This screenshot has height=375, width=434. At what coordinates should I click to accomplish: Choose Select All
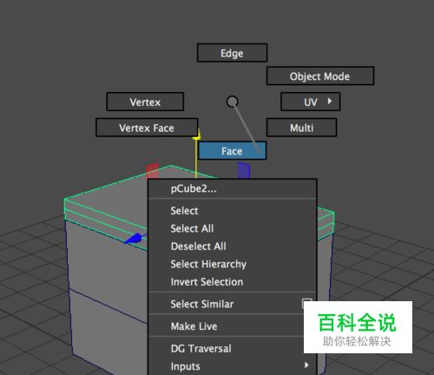(x=233, y=228)
